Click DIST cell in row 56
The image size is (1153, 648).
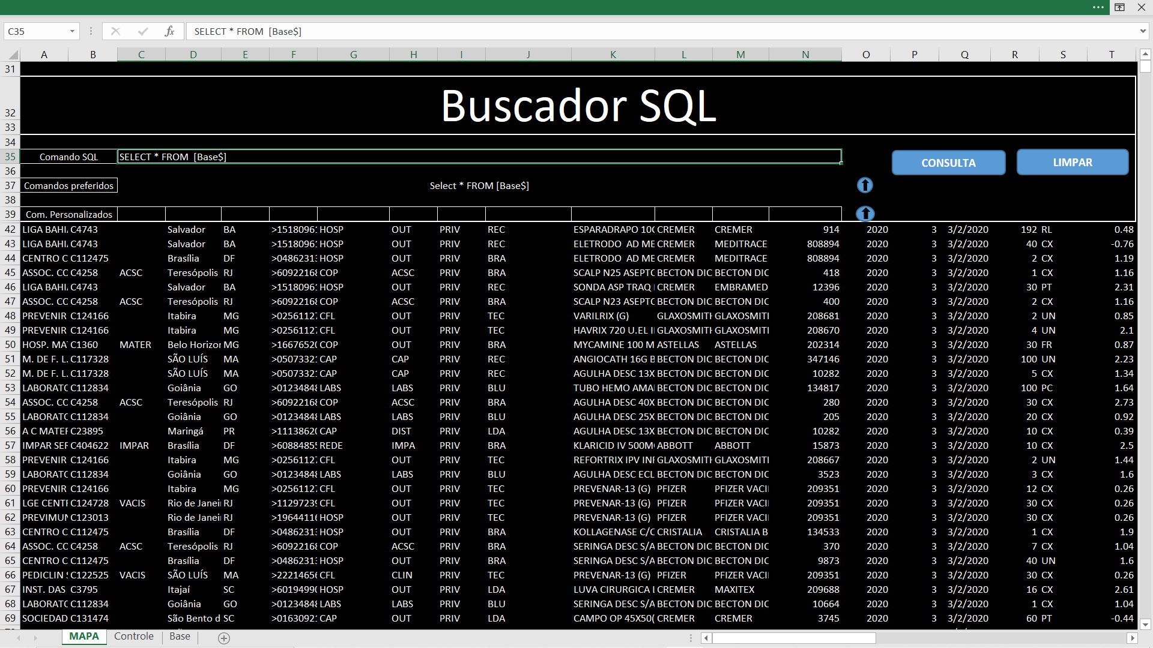[414, 431]
